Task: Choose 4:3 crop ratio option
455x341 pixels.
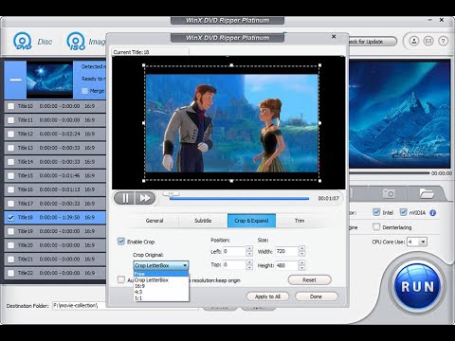Action: (x=161, y=292)
